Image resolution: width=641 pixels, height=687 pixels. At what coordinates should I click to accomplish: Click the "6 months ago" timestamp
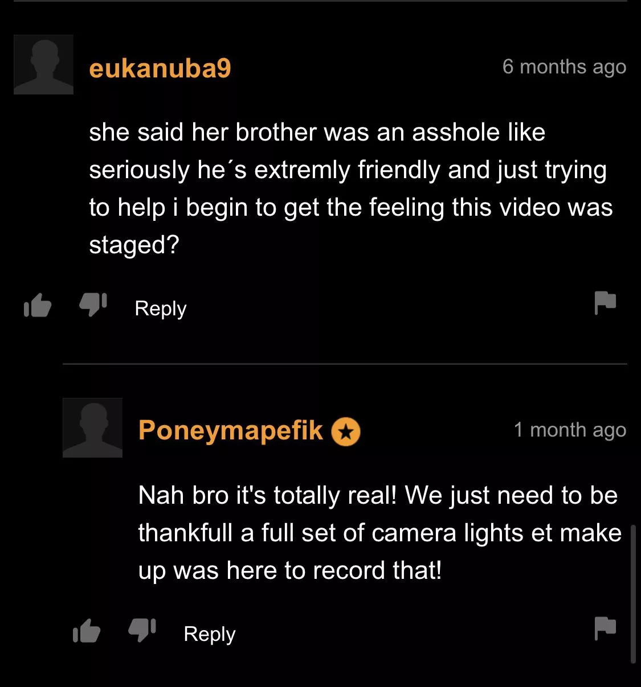[x=564, y=67]
